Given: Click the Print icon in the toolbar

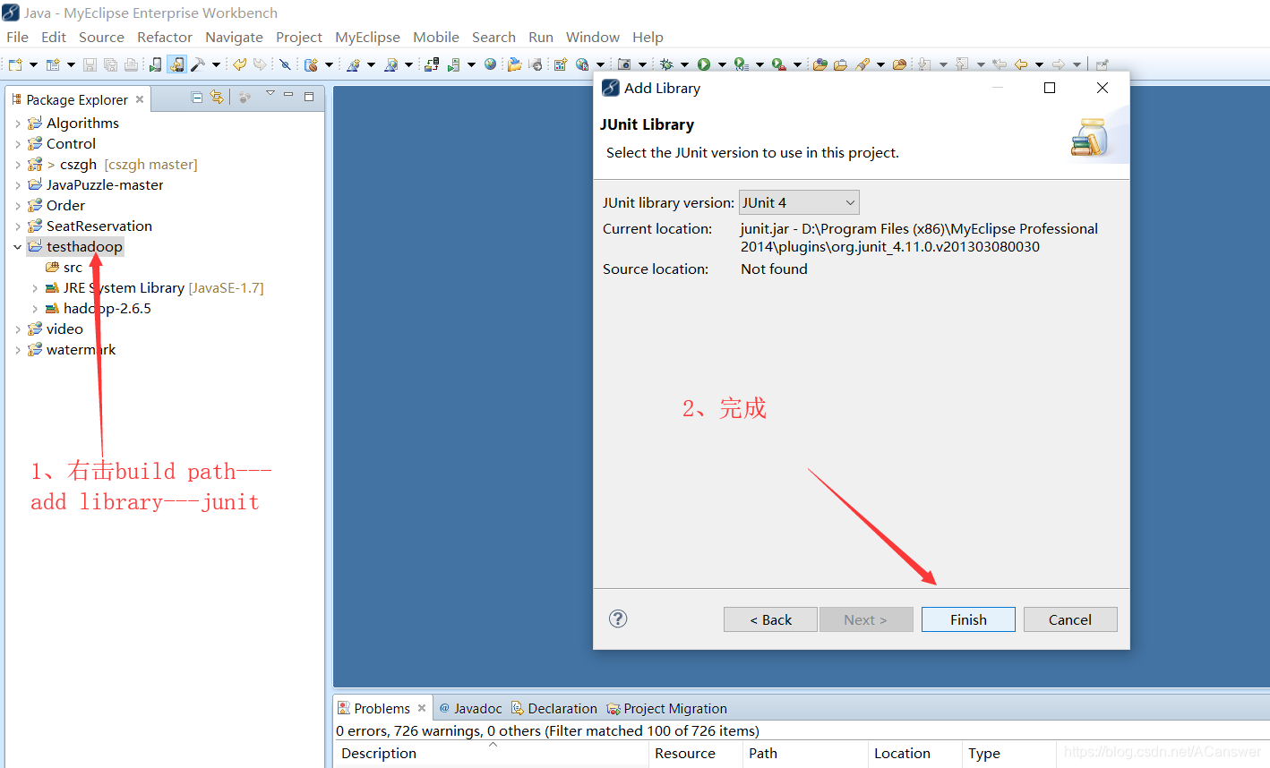Looking at the screenshot, I should 131,64.
